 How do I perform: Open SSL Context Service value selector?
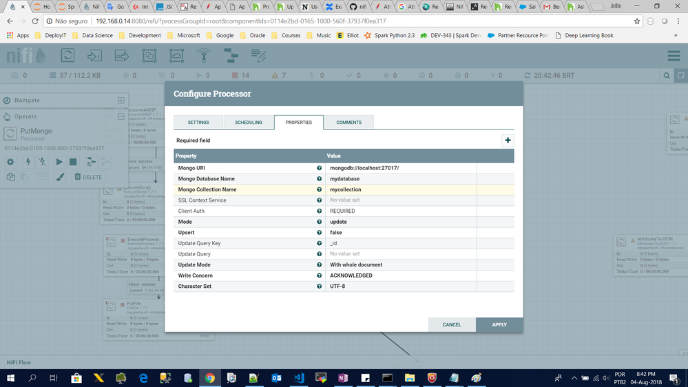(x=401, y=200)
